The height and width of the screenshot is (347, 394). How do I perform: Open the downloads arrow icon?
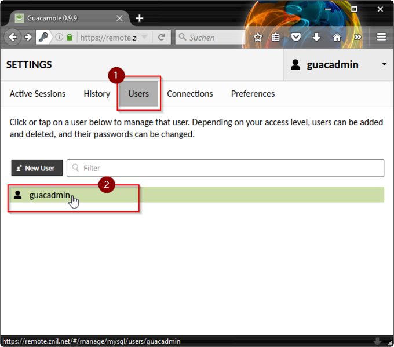click(316, 37)
